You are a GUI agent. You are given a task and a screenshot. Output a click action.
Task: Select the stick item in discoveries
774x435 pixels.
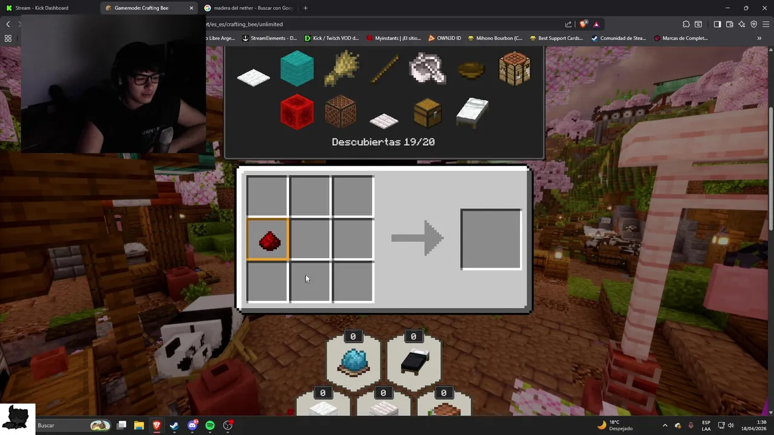[x=385, y=69]
